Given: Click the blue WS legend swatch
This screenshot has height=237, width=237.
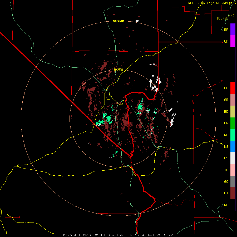Looking at the screenshot, I should (233, 146).
